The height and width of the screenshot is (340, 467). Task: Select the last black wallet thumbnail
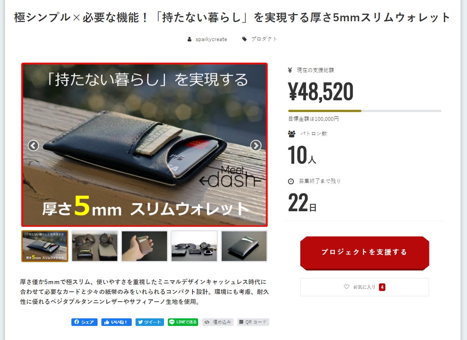pos(244,246)
